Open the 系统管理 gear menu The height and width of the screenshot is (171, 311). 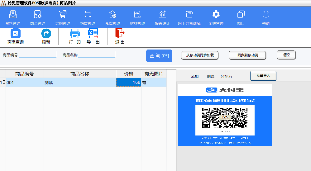click(216, 18)
